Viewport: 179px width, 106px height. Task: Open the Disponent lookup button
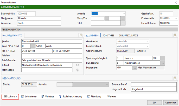135,68
